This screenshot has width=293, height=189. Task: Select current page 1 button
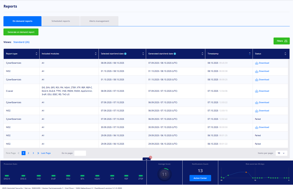pyautogui.click(x=24, y=153)
